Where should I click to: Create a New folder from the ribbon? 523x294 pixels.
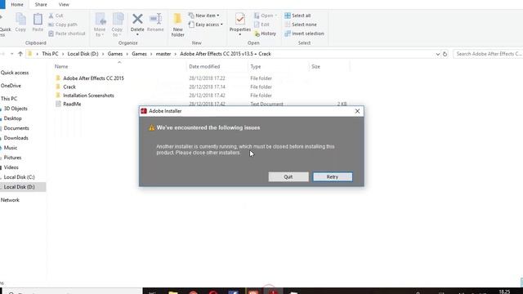point(178,24)
